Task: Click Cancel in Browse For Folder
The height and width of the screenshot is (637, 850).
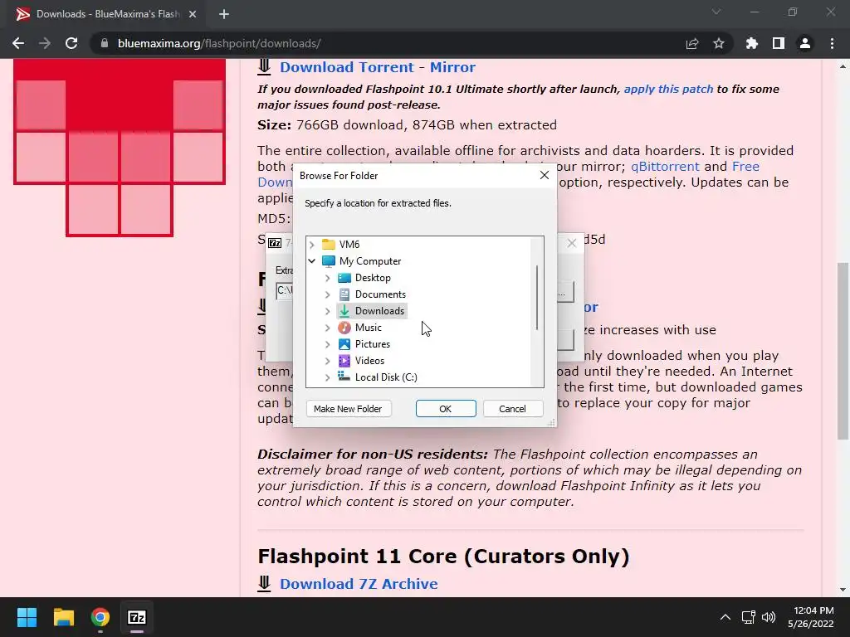Action: (x=512, y=409)
